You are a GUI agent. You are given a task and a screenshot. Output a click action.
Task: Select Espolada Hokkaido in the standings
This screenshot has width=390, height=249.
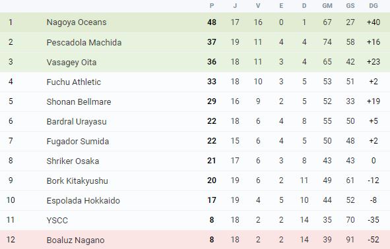pos(83,201)
